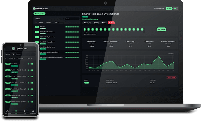Click the 2024-03-04 date cell
This screenshot has height=121, width=201.
(x=111, y=83)
